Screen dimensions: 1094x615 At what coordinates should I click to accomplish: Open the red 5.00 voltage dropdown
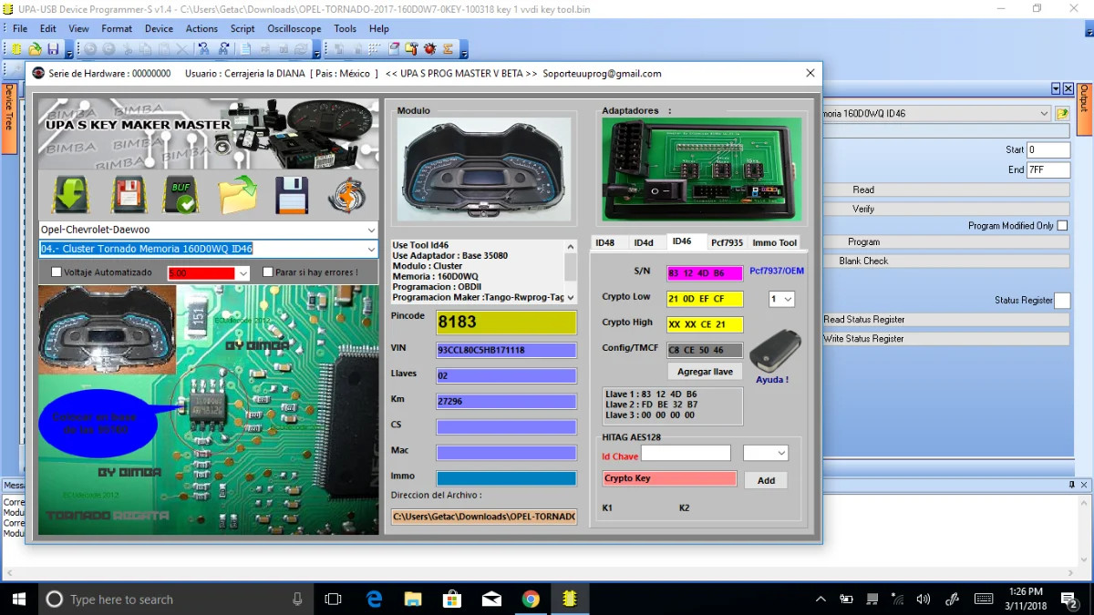[x=243, y=273]
